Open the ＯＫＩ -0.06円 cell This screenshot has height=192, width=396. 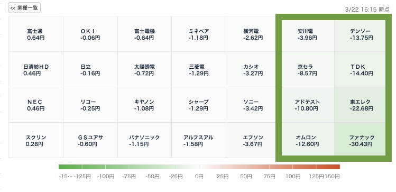[x=90, y=34]
